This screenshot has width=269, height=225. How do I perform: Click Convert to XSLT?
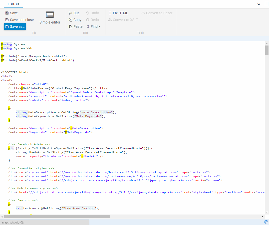(x=123, y=20)
